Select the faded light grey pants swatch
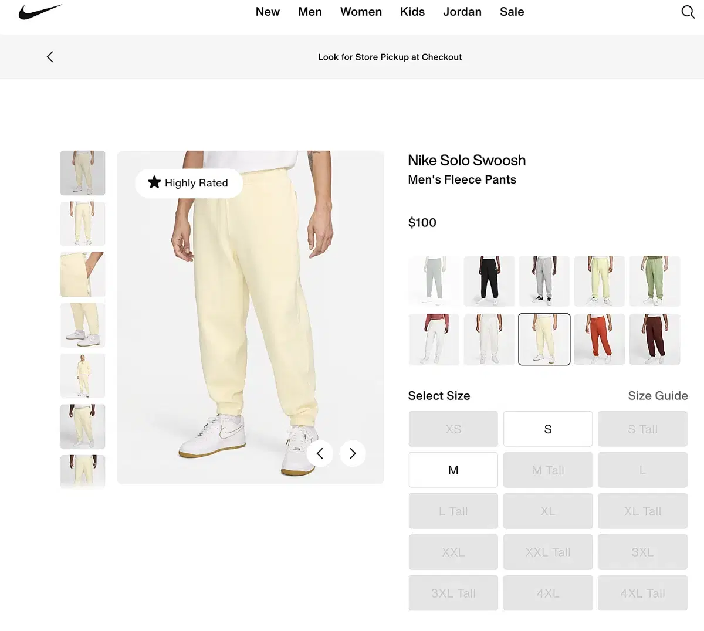The image size is (704, 631). pos(434,281)
